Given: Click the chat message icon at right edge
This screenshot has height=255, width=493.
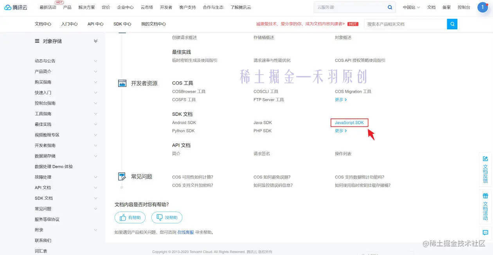Looking at the screenshot, I should pos(485,232).
